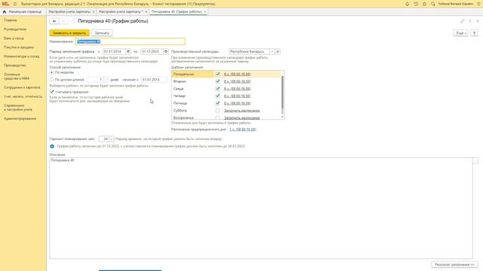
Task: Close first Настройки учета зарплаты tab
Action: [x=94, y=12]
